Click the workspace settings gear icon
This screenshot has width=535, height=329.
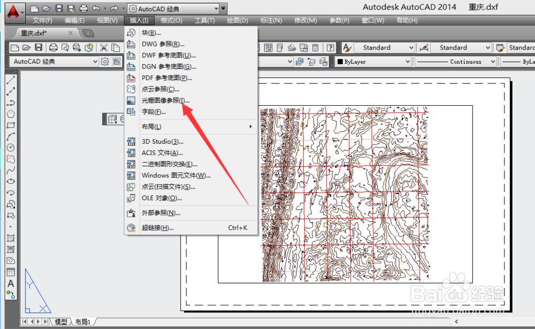coord(105,61)
